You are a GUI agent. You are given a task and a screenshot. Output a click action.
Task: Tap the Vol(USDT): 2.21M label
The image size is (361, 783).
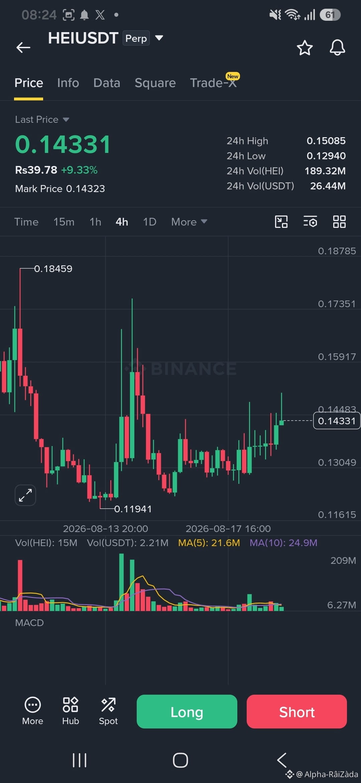pos(128,543)
